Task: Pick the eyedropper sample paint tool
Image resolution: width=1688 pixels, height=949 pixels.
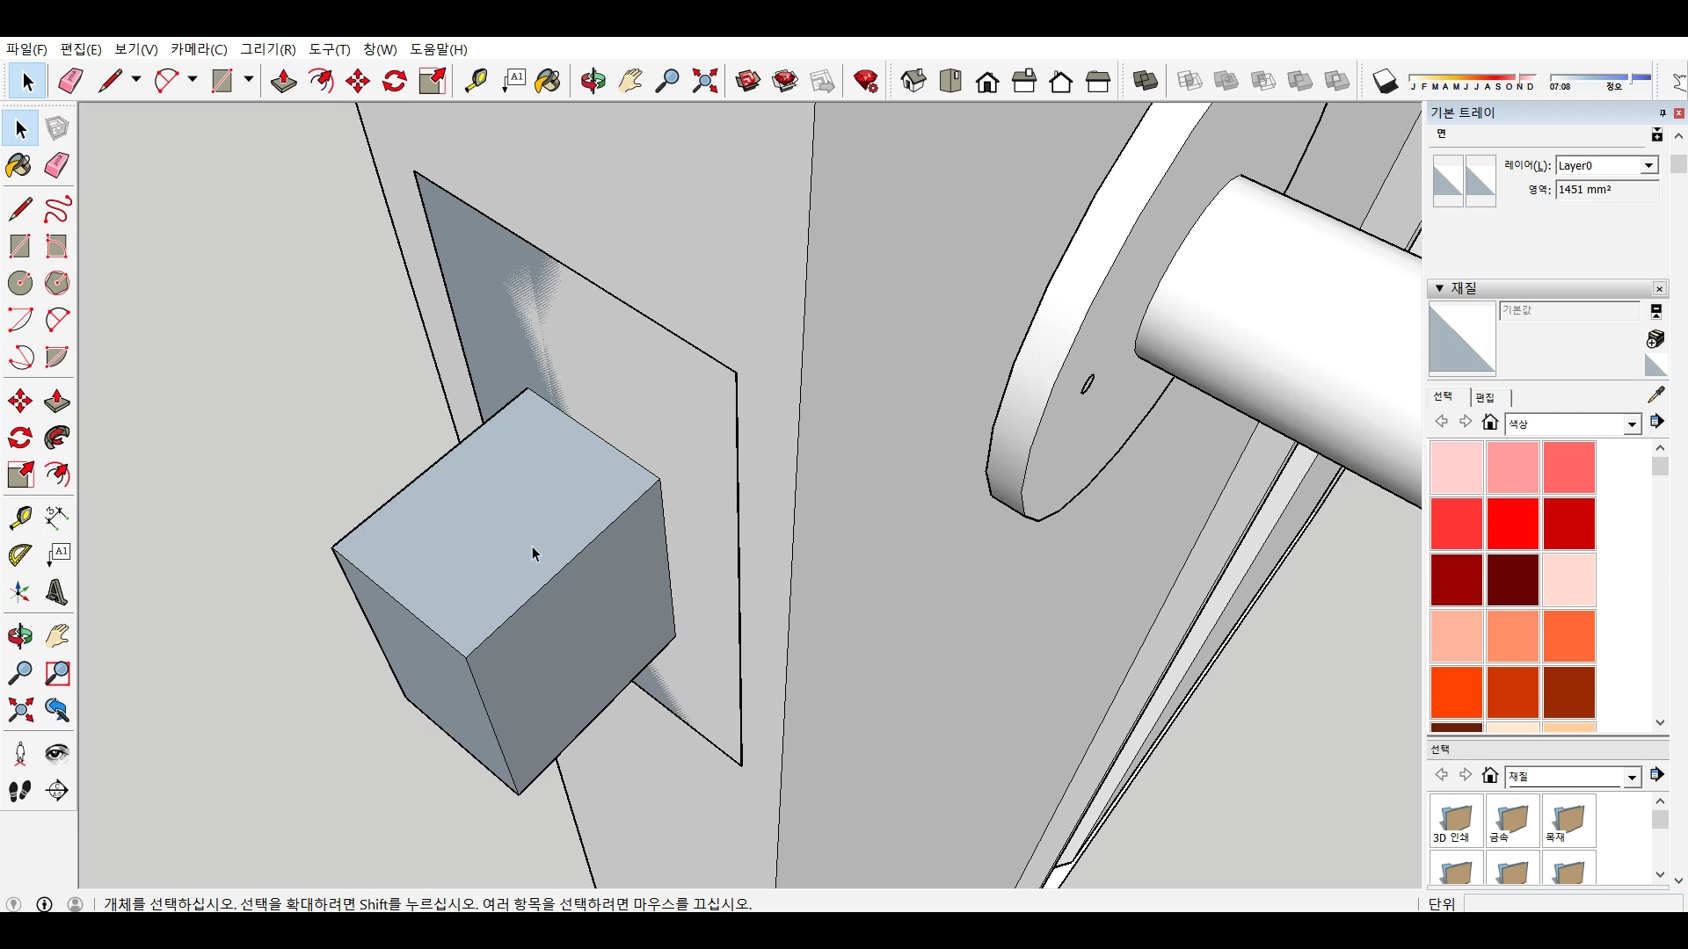Action: point(1655,395)
